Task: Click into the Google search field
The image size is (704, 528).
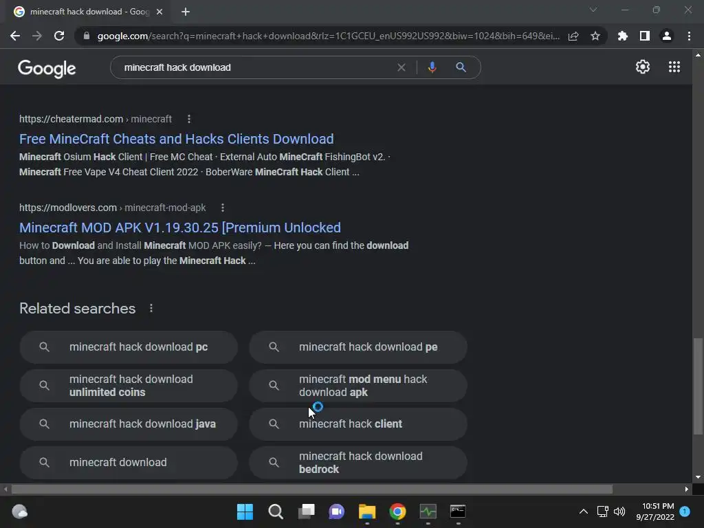Action: pos(256,67)
